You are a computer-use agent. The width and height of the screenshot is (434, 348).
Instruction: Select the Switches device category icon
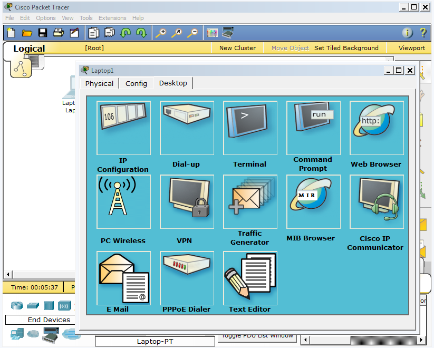click(33, 306)
